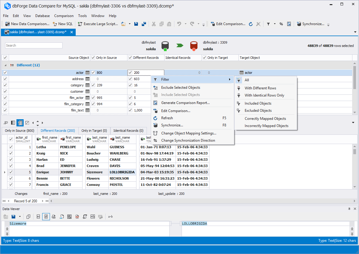The width and height of the screenshot is (359, 254).
Task: Click the filter funnel icon in the toolbar
Action: 268,24
